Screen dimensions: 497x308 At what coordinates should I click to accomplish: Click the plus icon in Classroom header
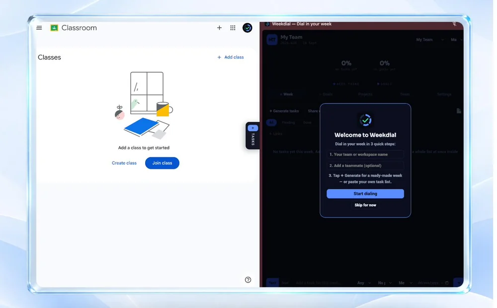click(x=219, y=28)
